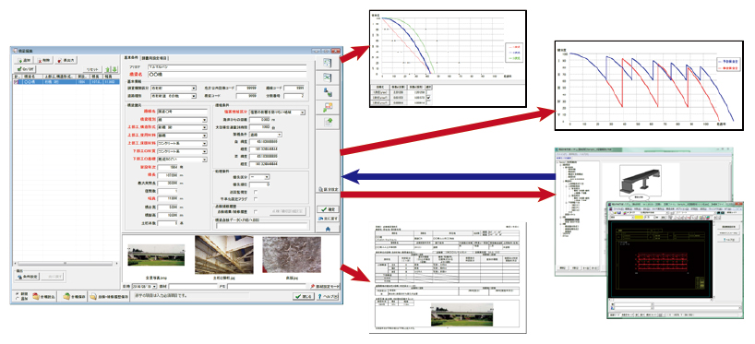Move the selected bridge down with green down arrow
The width and height of the screenshot is (755, 344).
[x=114, y=69]
